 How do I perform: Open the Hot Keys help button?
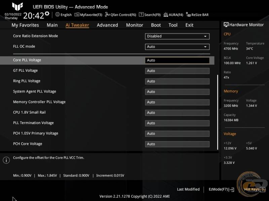tap(255, 189)
